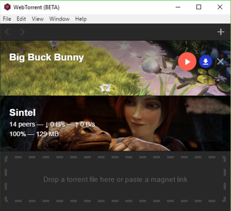Image resolution: width=231 pixels, height=211 pixels.
Task: Minimize the WebTorrent window
Action: pos(178,7)
